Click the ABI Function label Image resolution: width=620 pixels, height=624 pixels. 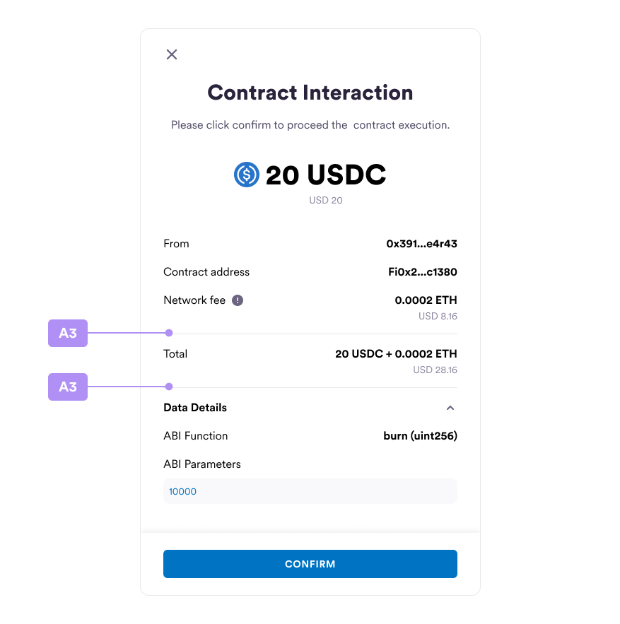click(196, 436)
